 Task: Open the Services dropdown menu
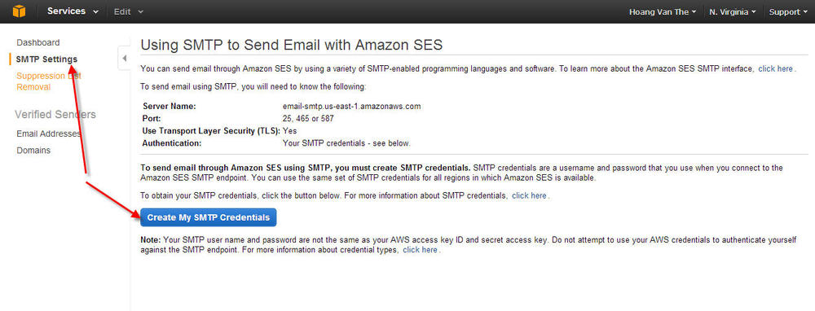[73, 11]
